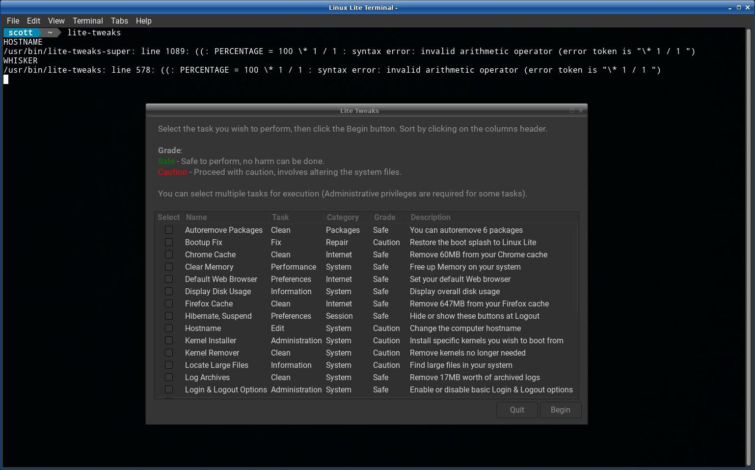Enable the Firefox Cache task checkbox
Screen dimensions: 755x470
point(169,304)
